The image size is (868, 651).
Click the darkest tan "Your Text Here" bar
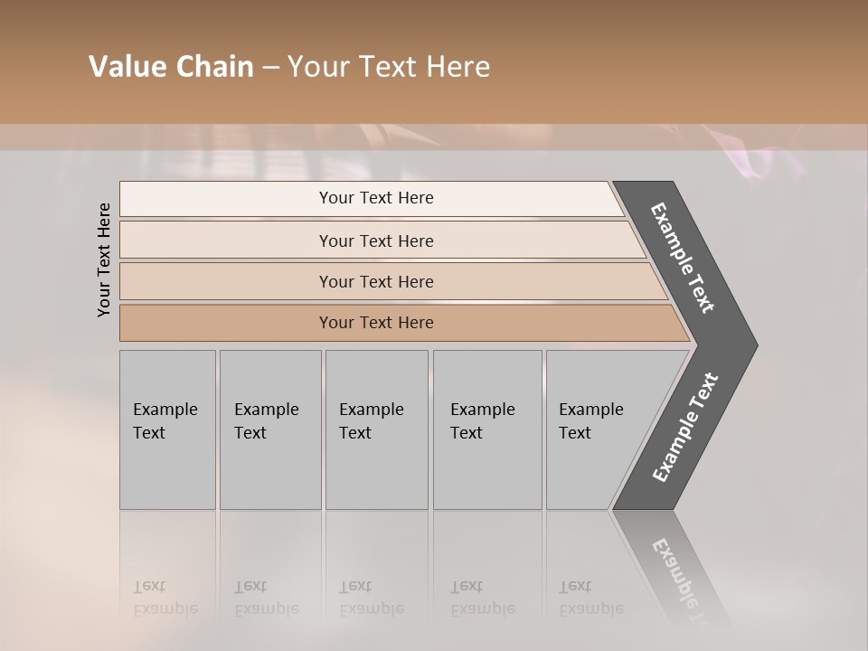[x=376, y=323]
